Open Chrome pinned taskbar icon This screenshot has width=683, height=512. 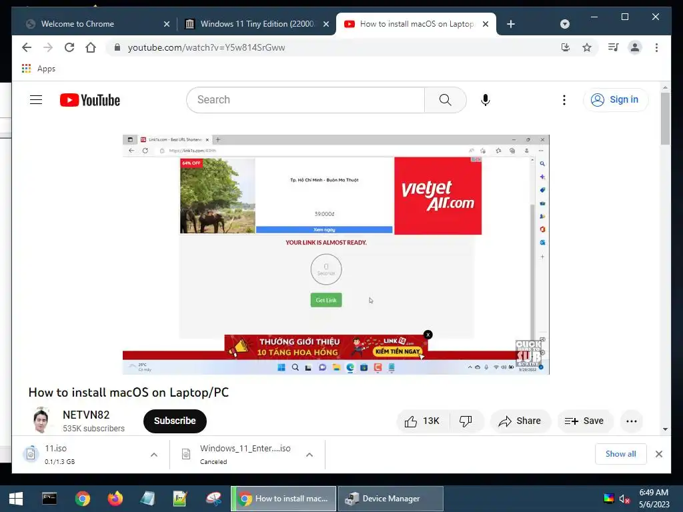pos(82,499)
